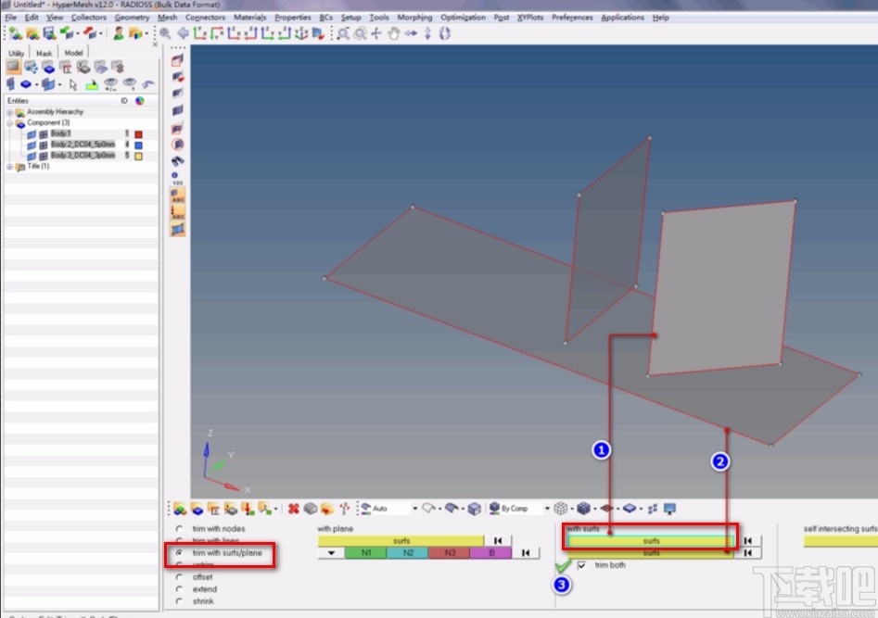Click the show/hide eye icon with plus-minus
This screenshot has height=618, width=878.
pyautogui.click(x=111, y=84)
